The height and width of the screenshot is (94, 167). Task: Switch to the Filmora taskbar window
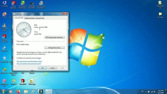[41, 92]
